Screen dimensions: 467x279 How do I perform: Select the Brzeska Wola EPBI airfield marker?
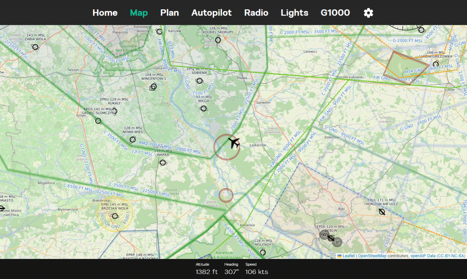tap(115, 216)
